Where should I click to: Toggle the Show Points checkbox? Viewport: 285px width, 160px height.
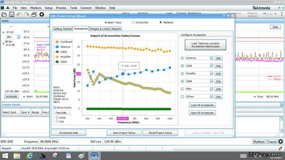55,108
